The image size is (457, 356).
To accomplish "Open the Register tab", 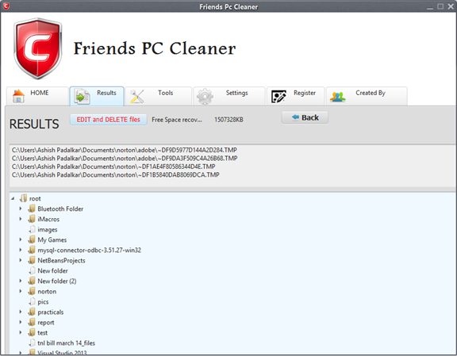I will coord(295,96).
